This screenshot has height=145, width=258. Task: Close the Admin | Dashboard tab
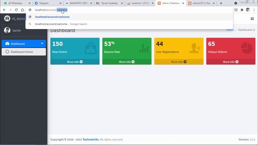pos(183,3)
